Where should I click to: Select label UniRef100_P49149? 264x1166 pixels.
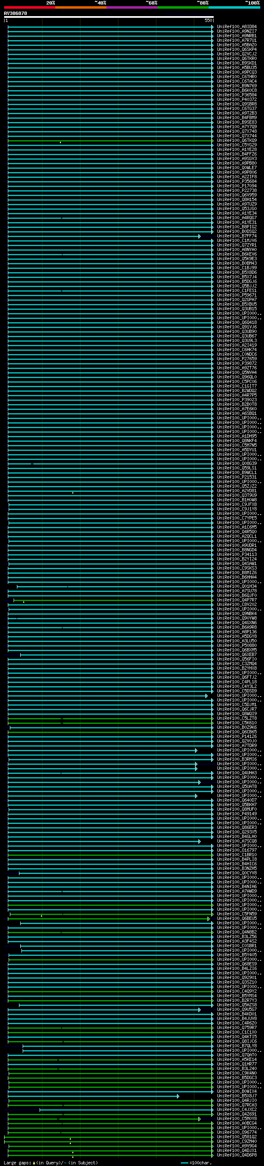236,814
